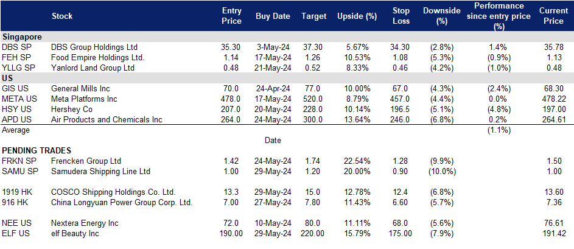This screenshot has width=574, height=249.
Task: Click the Stop Loss column header
Action: coord(402,16)
